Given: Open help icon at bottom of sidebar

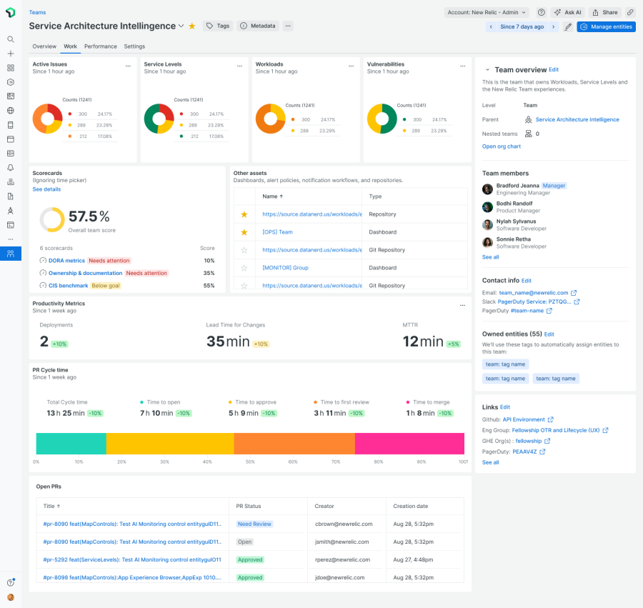Looking at the screenshot, I should tap(11, 582).
